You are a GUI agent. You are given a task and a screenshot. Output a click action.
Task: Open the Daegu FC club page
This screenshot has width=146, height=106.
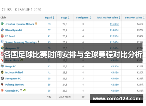[11, 66]
